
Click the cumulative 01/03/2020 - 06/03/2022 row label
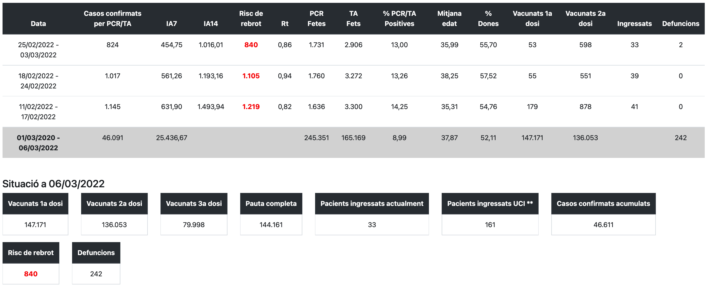38,143
